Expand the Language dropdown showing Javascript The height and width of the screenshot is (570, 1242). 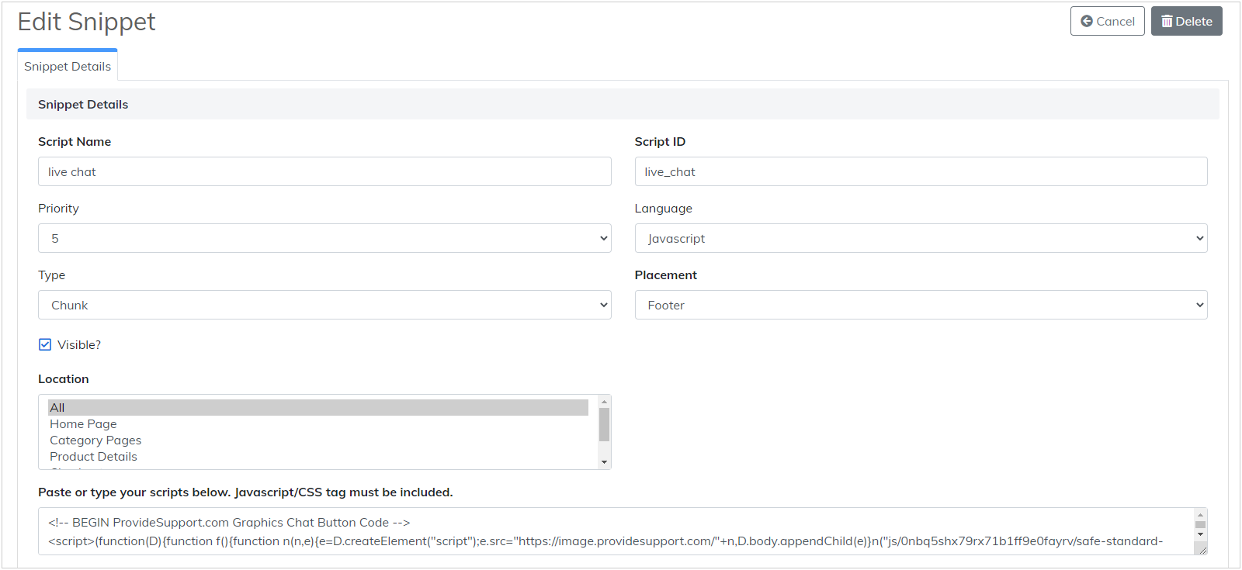[921, 238]
